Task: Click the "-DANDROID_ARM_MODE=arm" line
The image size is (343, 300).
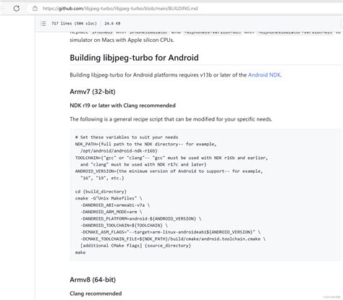Action: pyautogui.click(x=111, y=212)
